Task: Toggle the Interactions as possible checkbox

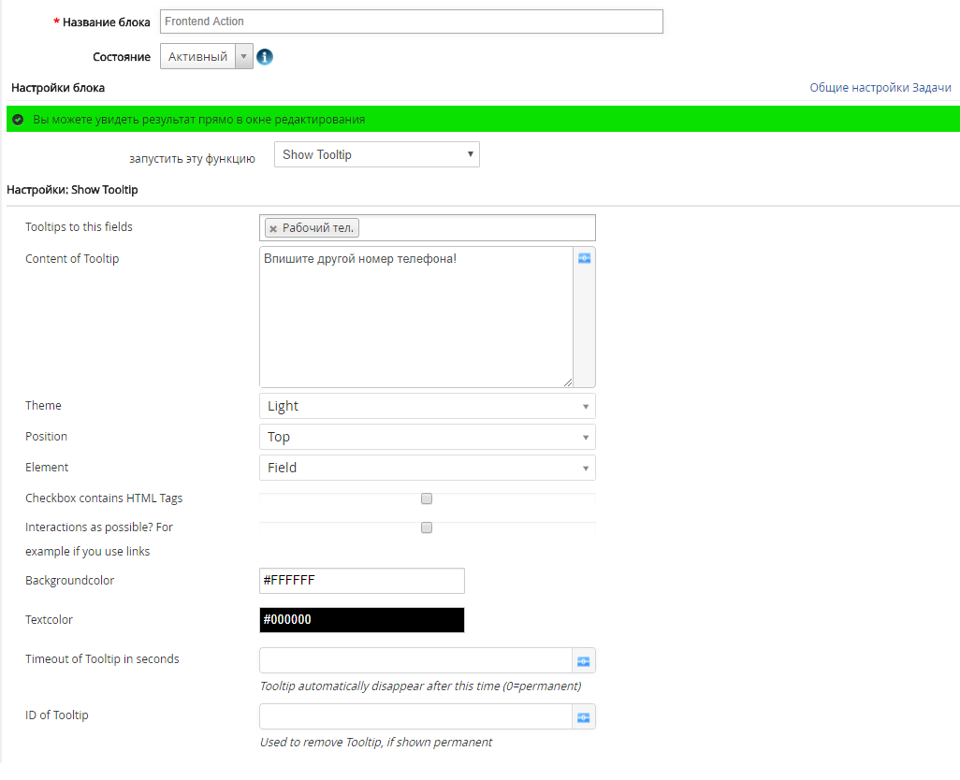Action: pyautogui.click(x=427, y=527)
